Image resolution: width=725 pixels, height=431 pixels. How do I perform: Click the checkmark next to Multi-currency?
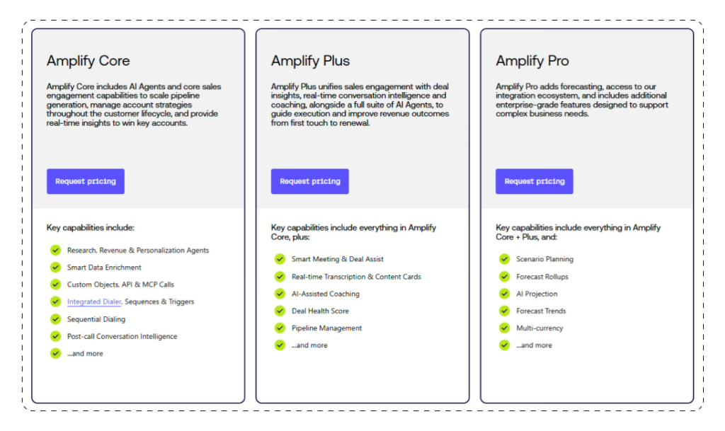coord(504,328)
